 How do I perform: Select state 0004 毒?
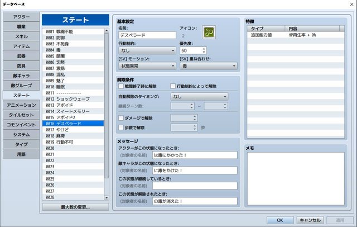click(x=73, y=50)
